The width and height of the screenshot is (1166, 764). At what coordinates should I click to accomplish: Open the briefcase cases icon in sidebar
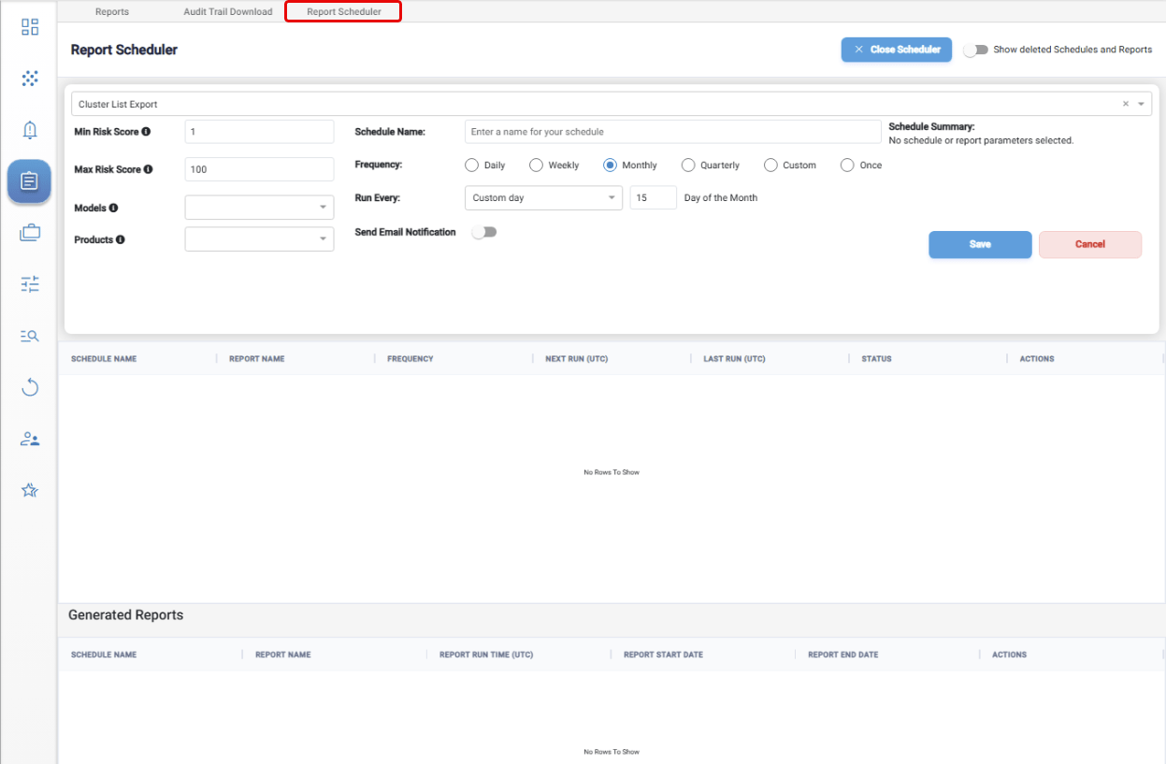[30, 233]
